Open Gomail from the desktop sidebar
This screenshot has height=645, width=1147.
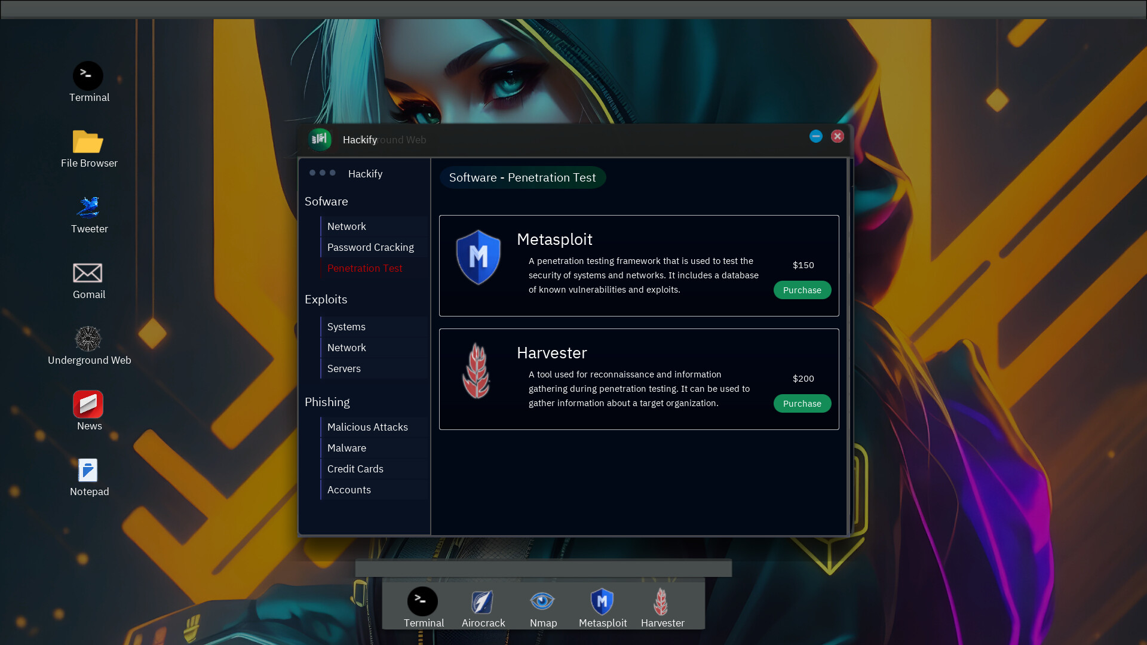coord(88,279)
